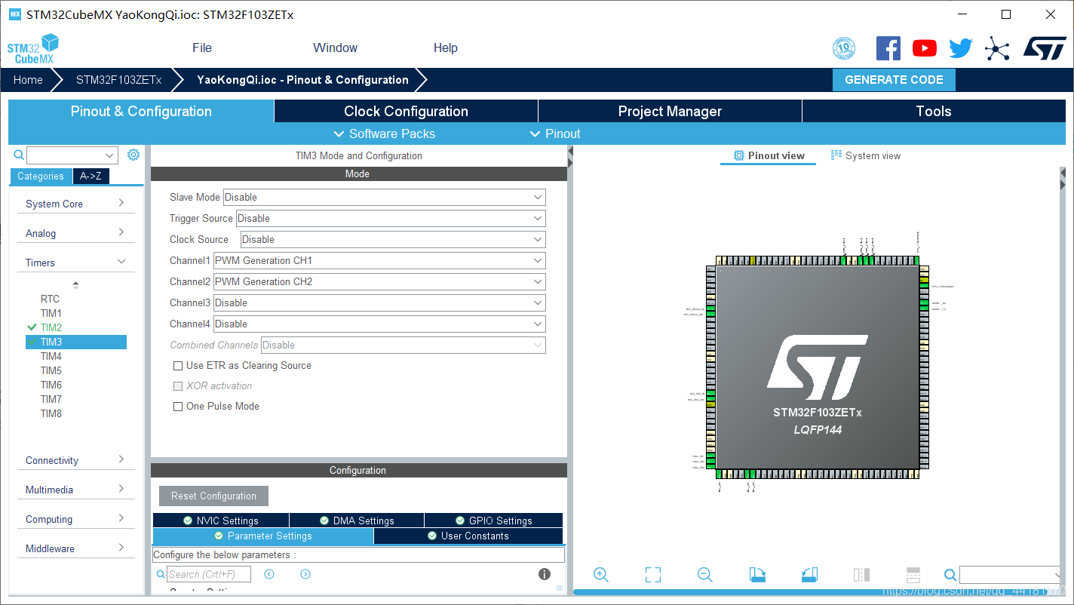
Task: Expand the Computing category
Action: pyautogui.click(x=75, y=519)
